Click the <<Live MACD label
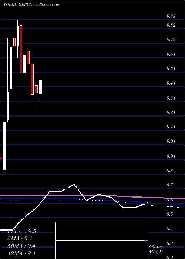The height and width of the screenshot is (259, 185). tap(156, 249)
